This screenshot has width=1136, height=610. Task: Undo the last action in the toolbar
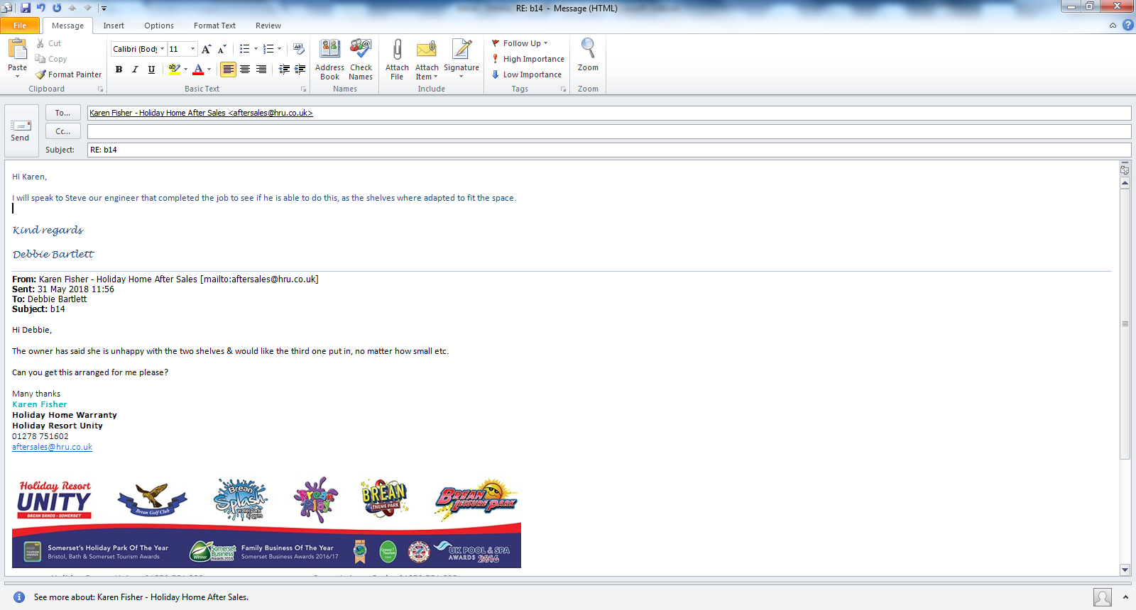(41, 8)
